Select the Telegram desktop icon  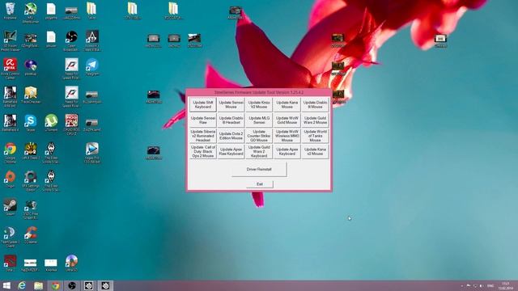point(91,67)
